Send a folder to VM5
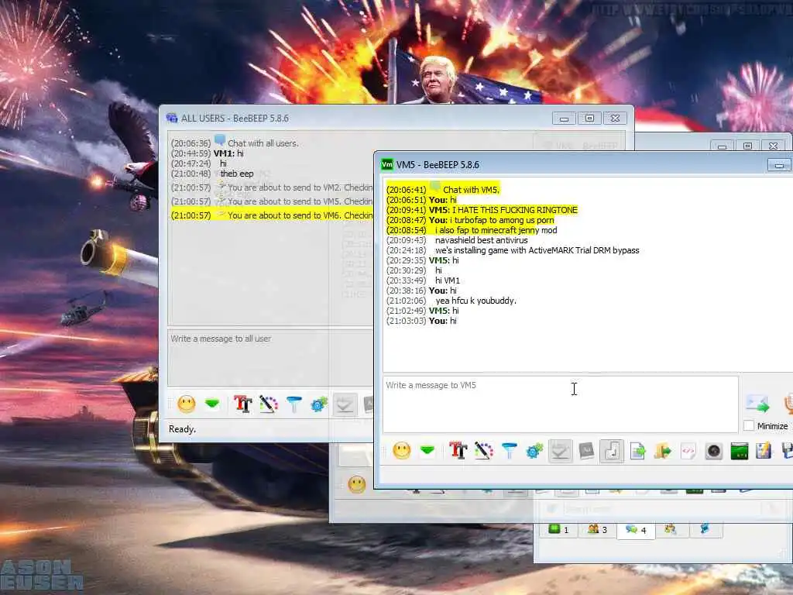 (x=663, y=450)
